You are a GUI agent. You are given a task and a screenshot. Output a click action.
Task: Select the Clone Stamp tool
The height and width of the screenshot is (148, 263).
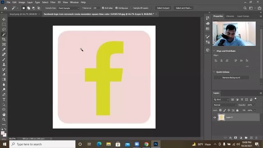[x=4, y=65]
